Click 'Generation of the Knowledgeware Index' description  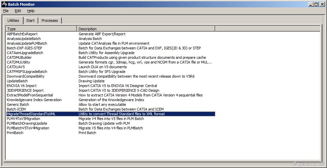point(111,100)
